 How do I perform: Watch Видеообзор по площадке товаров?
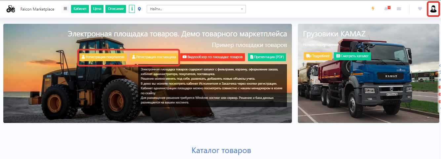[x=213, y=57]
